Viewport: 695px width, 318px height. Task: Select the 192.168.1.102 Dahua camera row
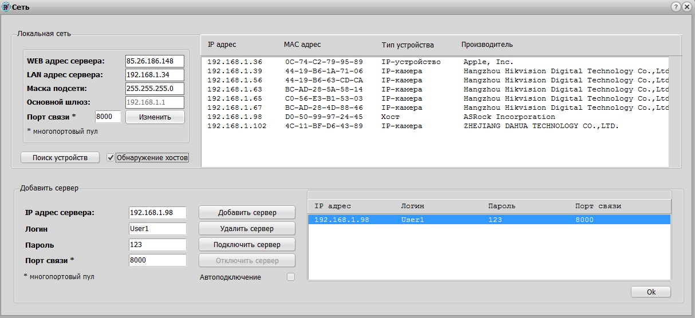[435, 126]
